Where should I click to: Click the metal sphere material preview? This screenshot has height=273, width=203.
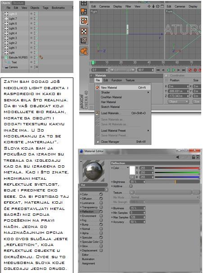94,171
